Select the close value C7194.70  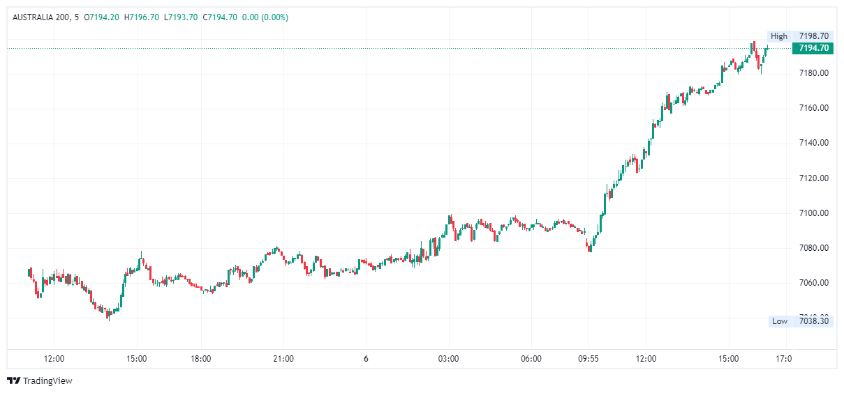[x=220, y=17]
